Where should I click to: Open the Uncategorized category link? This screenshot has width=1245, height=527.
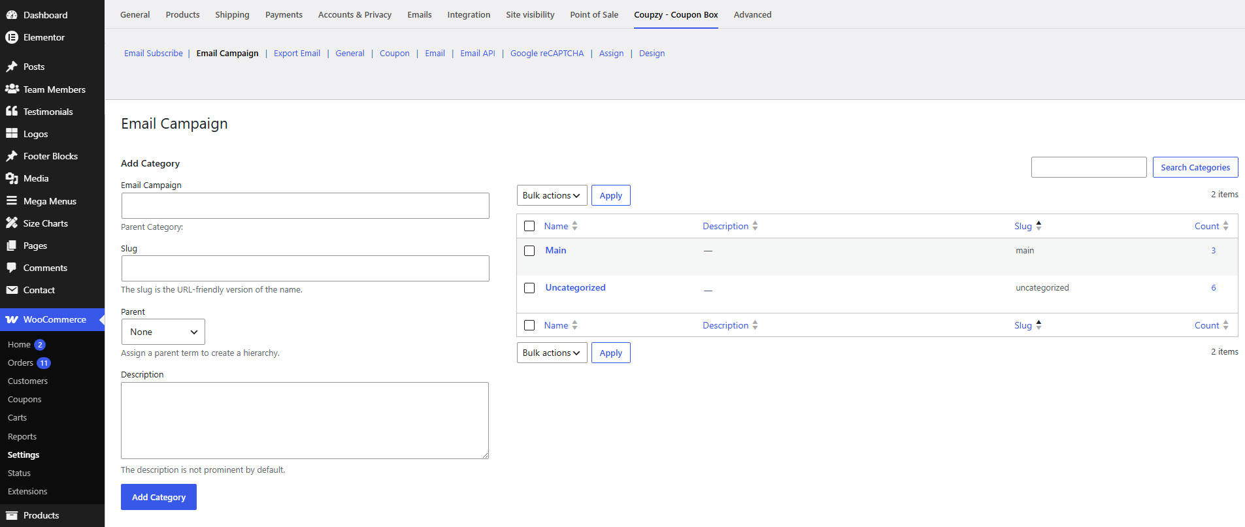click(x=575, y=287)
